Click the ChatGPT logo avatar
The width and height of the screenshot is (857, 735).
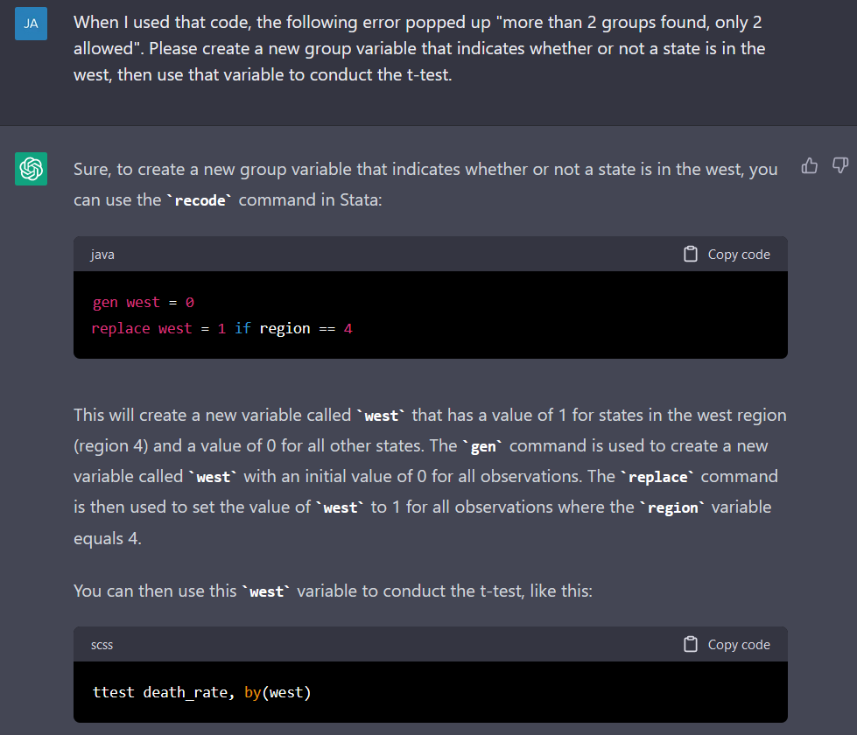click(x=32, y=169)
